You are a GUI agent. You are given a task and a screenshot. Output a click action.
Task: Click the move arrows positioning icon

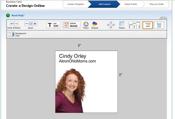coord(111,25)
